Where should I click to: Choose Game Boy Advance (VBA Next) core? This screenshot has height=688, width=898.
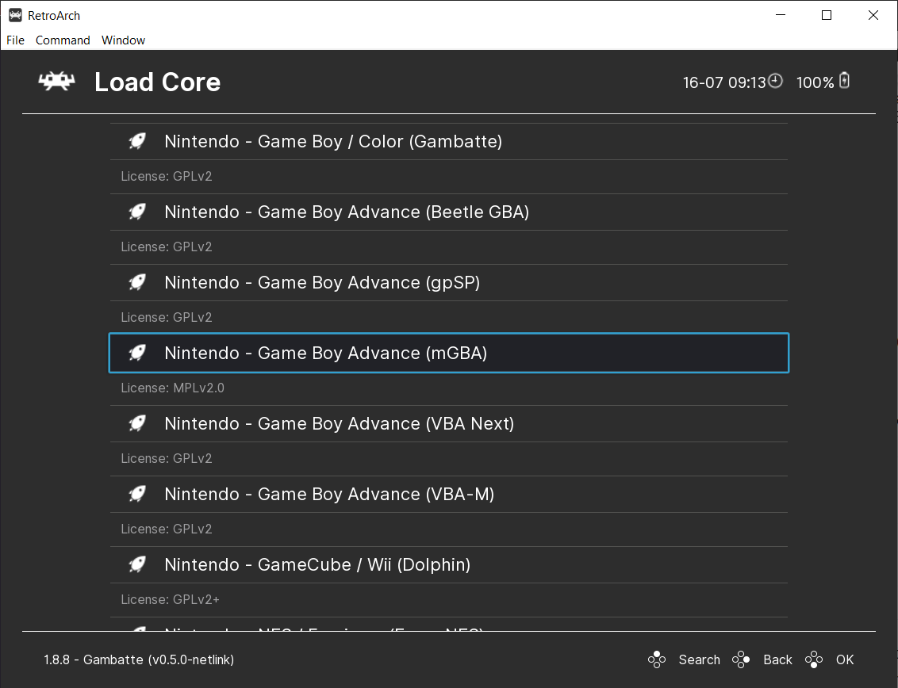(449, 423)
